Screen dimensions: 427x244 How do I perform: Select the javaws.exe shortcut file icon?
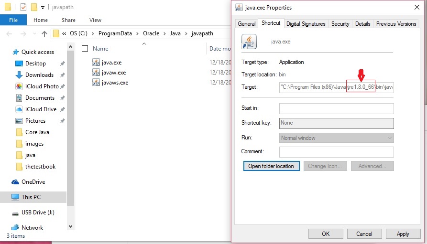[96, 83]
